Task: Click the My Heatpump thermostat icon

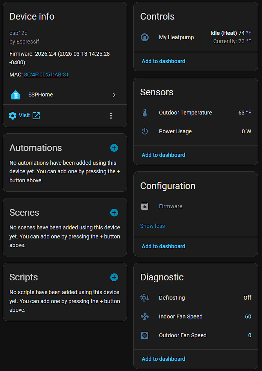Action: [x=145, y=37]
